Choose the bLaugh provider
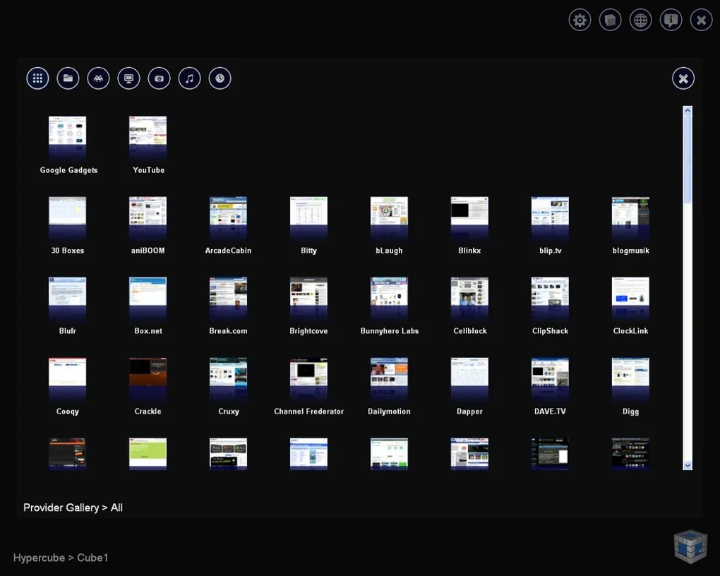Viewport: 720px width, 576px height. pos(389,217)
